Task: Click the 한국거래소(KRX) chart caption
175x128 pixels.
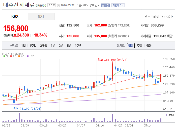Action: coord(12,54)
